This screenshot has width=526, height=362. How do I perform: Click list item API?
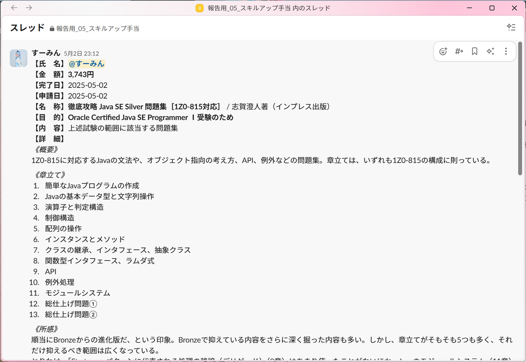[51, 272]
